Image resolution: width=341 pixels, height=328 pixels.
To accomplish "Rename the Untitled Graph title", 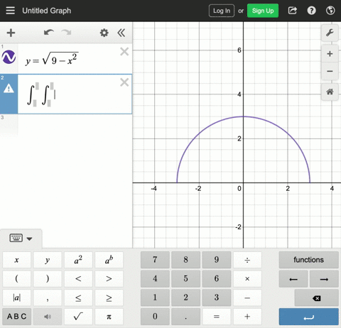I will pyautogui.click(x=47, y=11).
